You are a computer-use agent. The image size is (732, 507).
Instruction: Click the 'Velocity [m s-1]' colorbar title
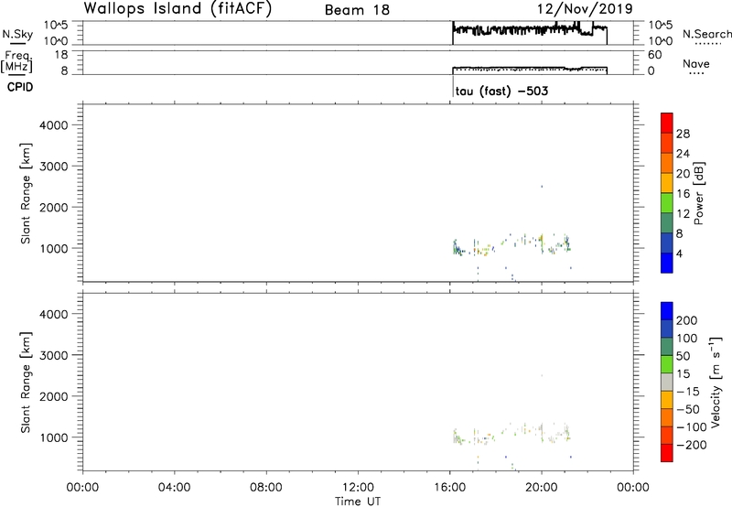716,382
